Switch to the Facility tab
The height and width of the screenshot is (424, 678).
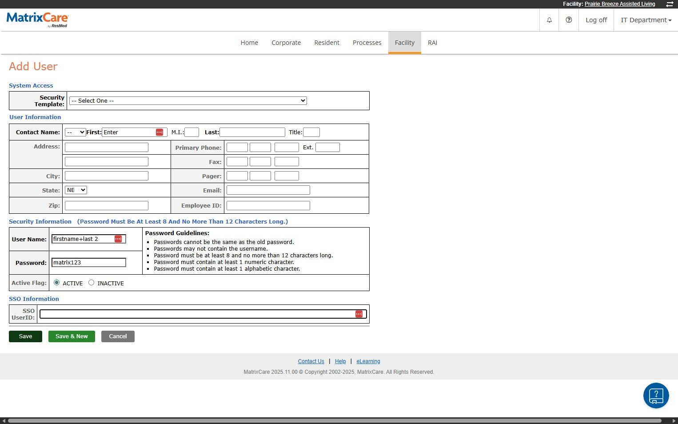coord(405,43)
